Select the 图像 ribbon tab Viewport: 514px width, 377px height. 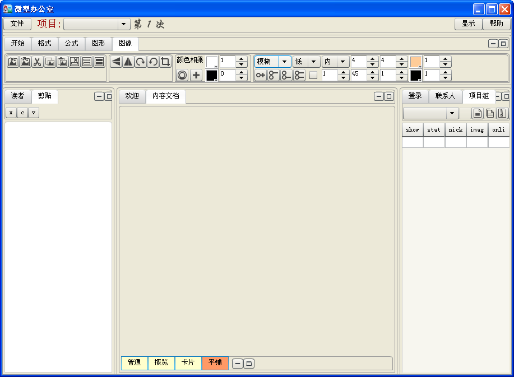pos(125,43)
